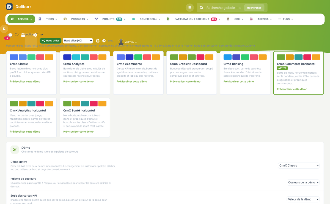Viewport: 330px width, 204px height.
Task: Click the magnifier icon in global search
Action: [x=202, y=8]
